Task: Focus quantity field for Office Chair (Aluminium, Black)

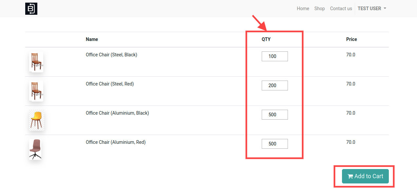Action: pyautogui.click(x=275, y=115)
